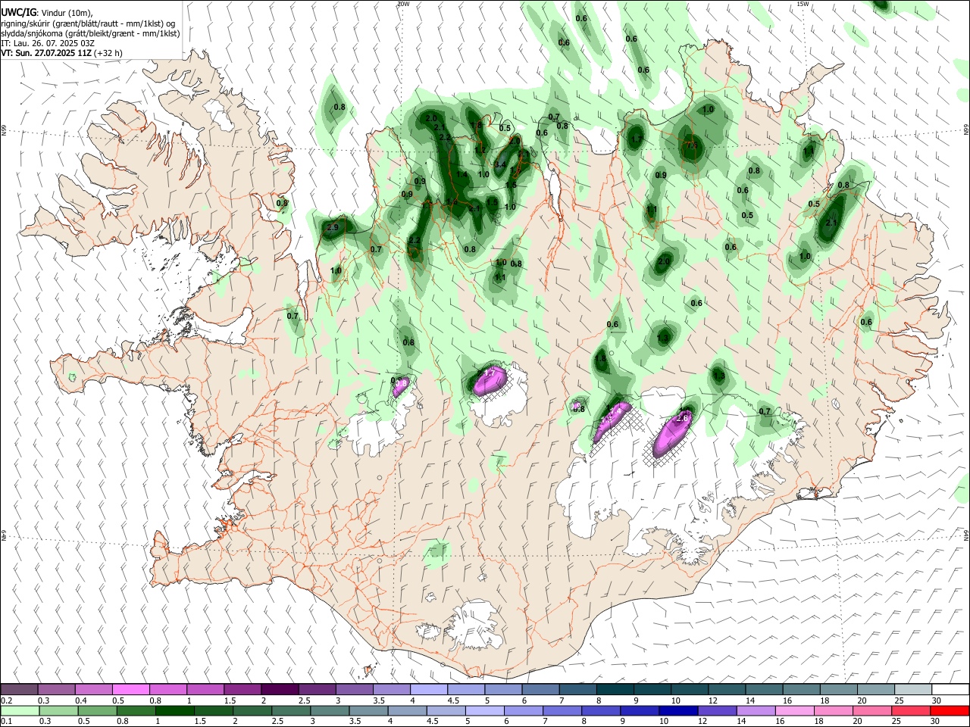Select the lavender 14–16 lower scale swatch
Image resolution: width=970 pixels, height=727 pixels.
pyautogui.click(x=756, y=711)
